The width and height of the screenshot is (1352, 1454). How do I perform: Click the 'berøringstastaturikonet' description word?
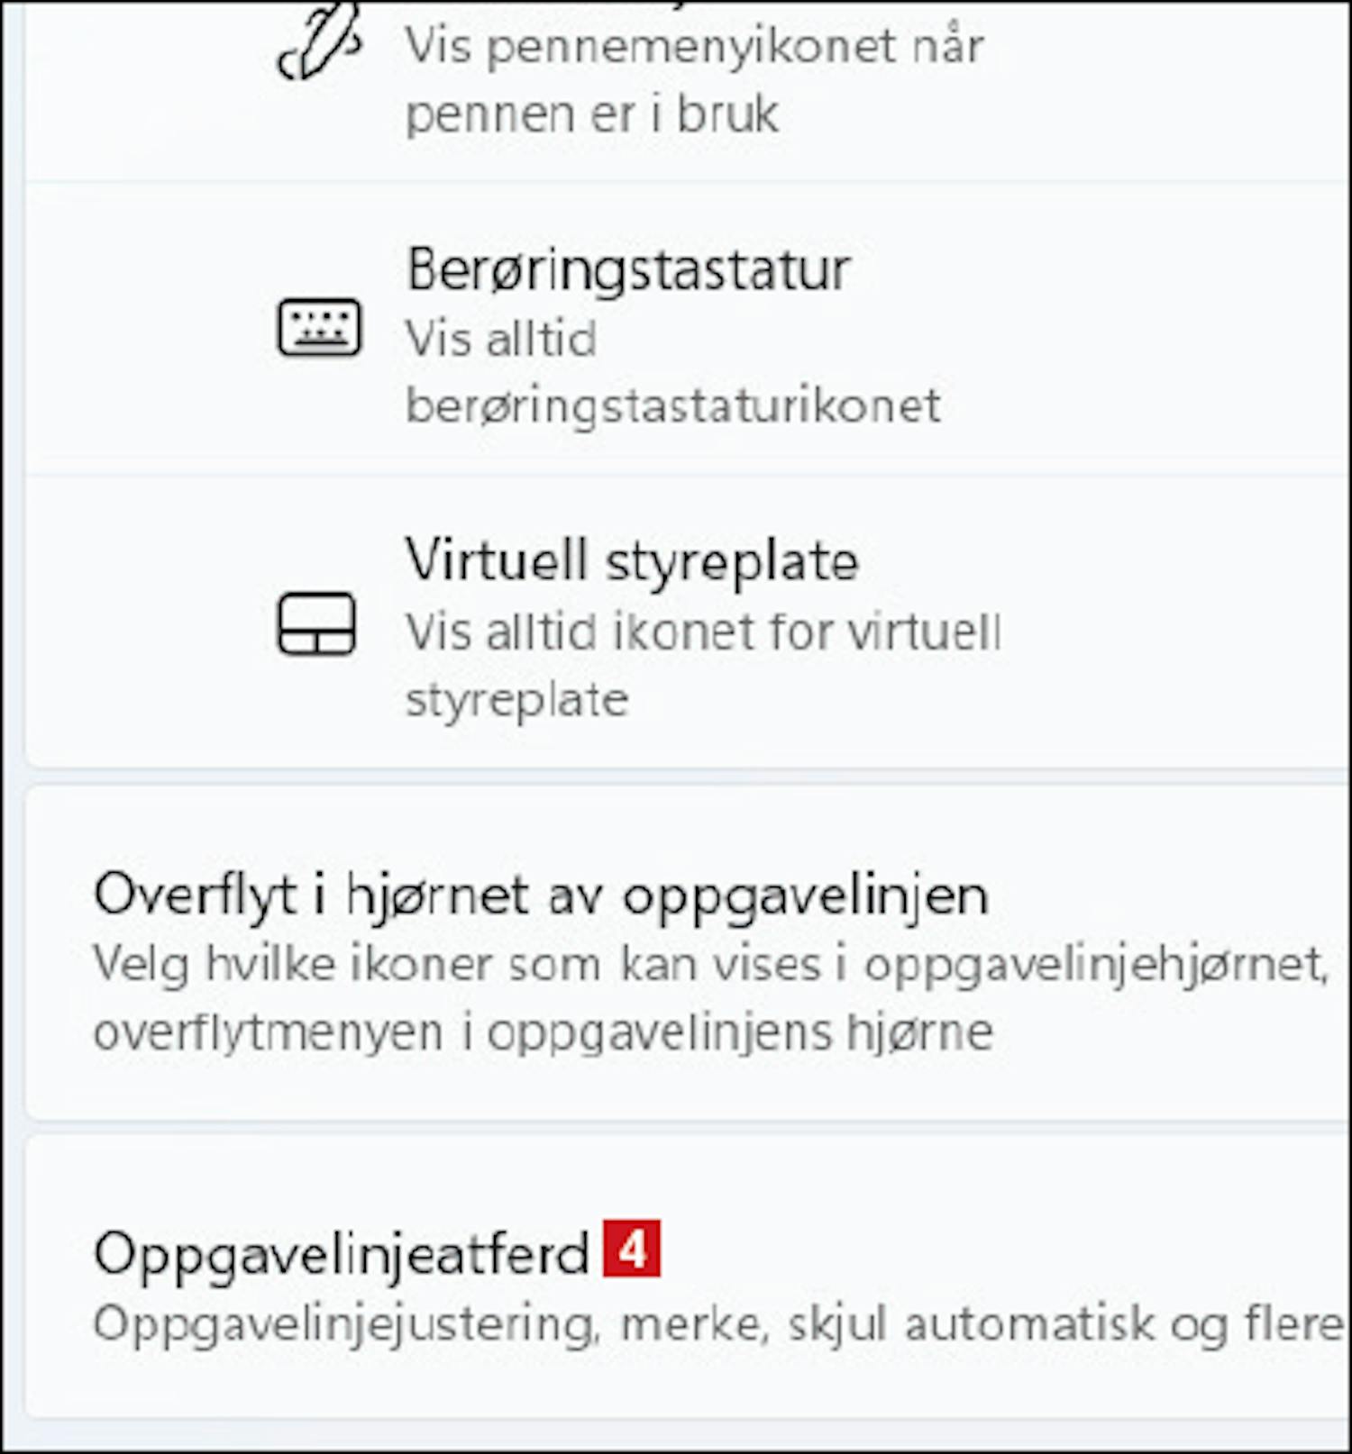(x=673, y=407)
